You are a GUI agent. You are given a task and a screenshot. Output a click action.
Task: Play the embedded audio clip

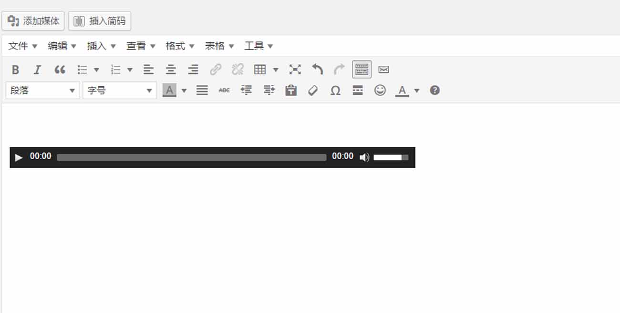coord(19,157)
